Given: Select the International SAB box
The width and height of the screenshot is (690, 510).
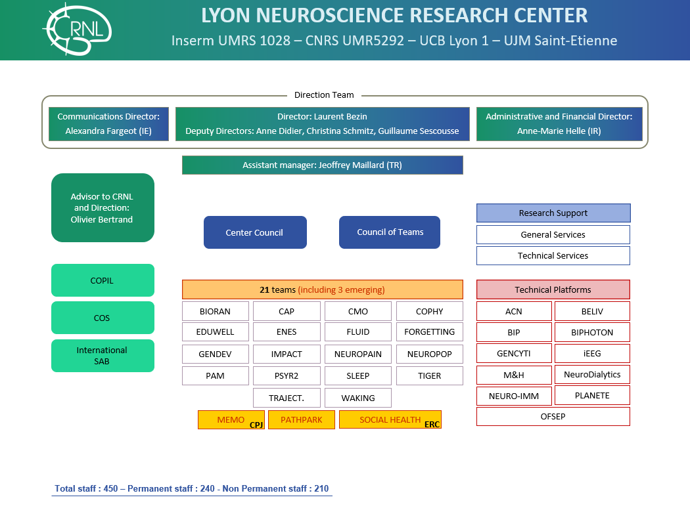Looking at the screenshot, I should 103,356.
